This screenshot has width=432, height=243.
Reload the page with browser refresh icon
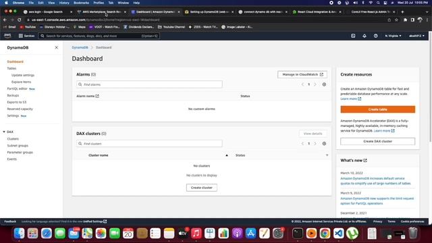point(20,20)
